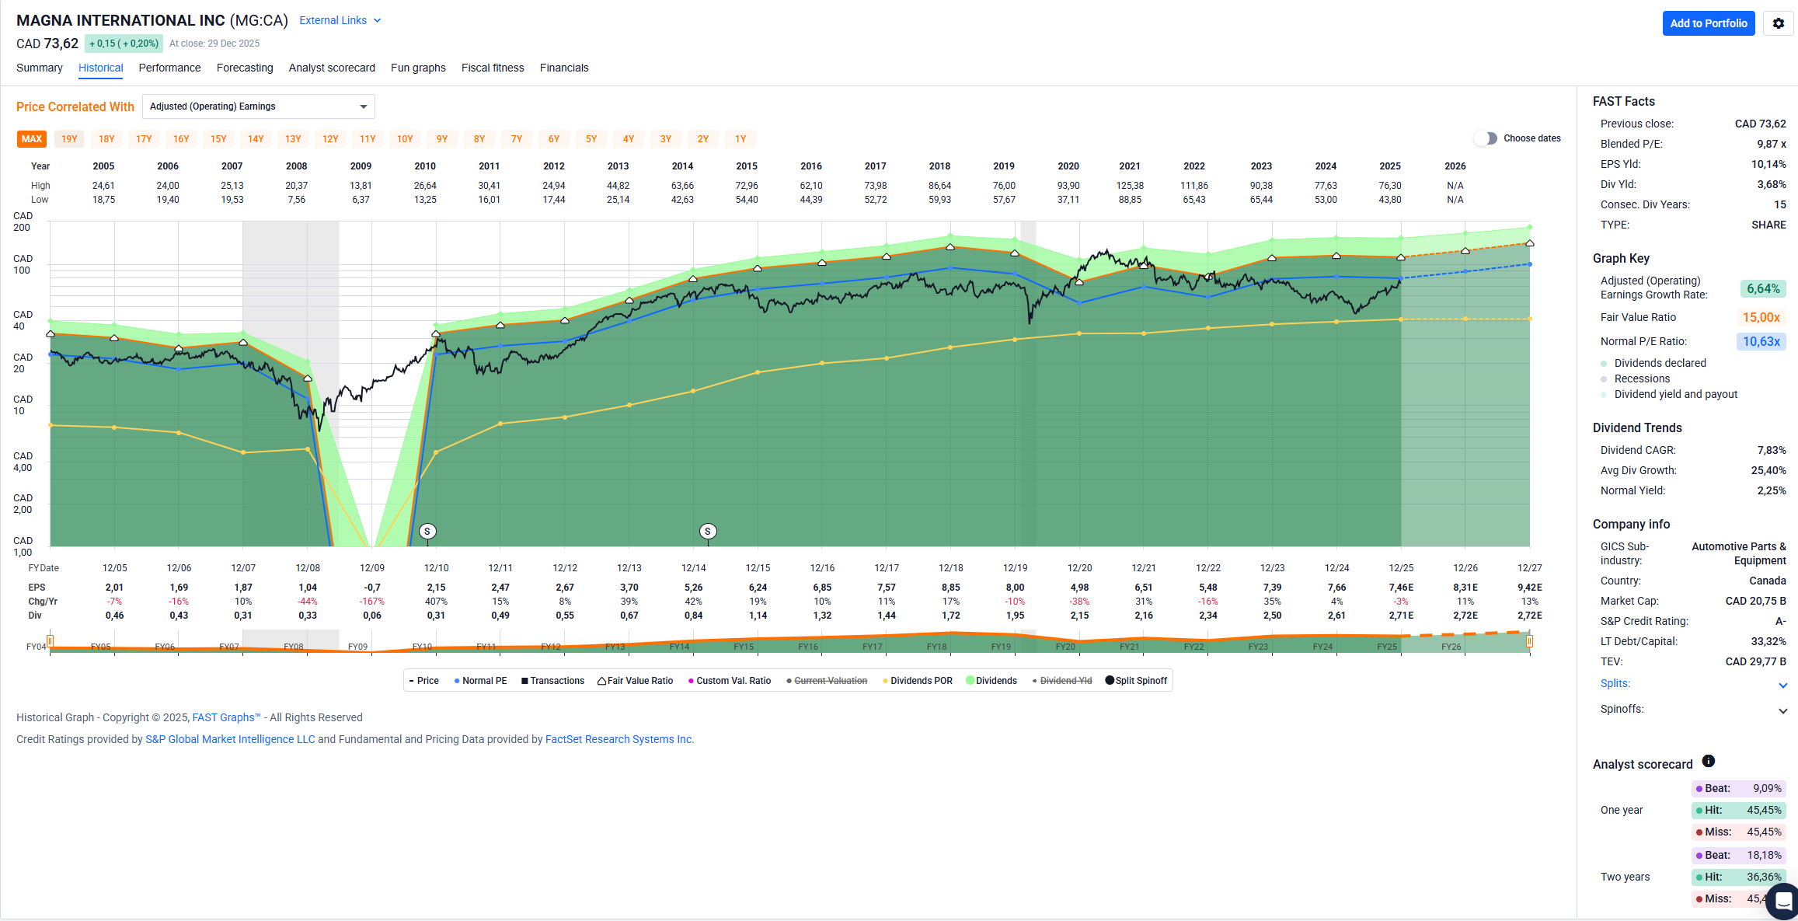Click right range handle on mini timeline

pyautogui.click(x=1529, y=642)
